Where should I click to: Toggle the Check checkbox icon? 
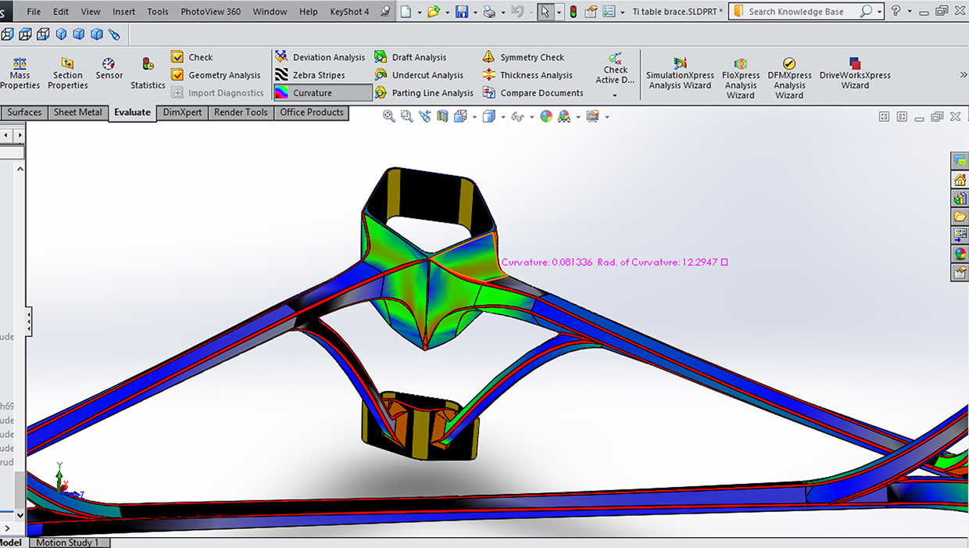click(x=177, y=57)
